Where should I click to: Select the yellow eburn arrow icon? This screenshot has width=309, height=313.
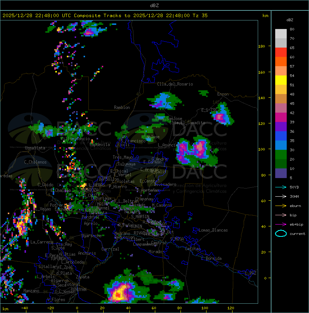click(x=281, y=206)
